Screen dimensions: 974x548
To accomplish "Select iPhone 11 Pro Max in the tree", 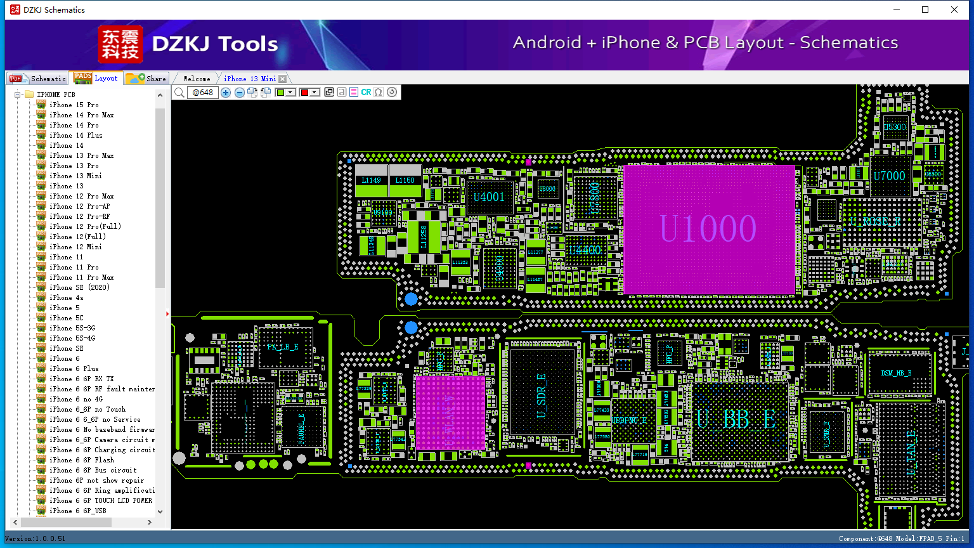I will tap(82, 277).
